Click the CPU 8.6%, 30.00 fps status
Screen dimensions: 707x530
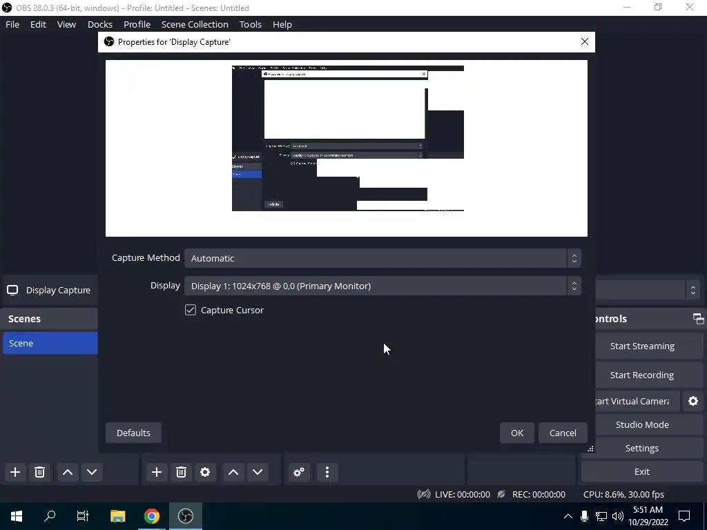[x=623, y=494]
